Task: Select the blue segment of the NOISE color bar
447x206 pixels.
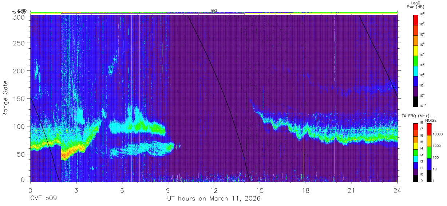Action: click(429, 164)
